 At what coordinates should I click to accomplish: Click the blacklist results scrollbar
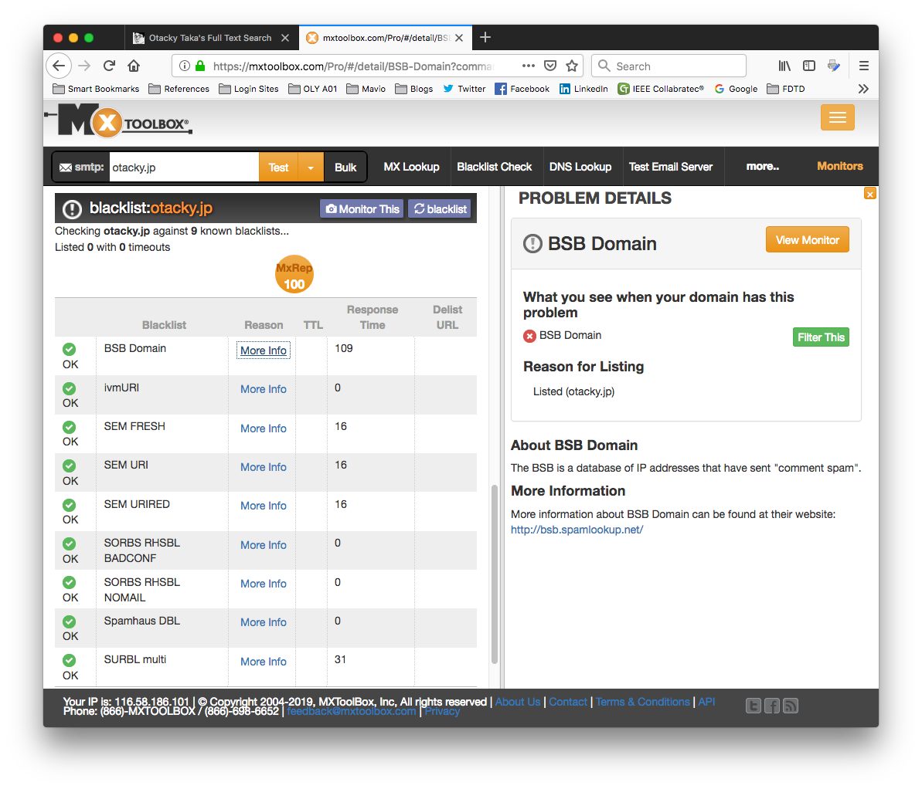click(495, 574)
